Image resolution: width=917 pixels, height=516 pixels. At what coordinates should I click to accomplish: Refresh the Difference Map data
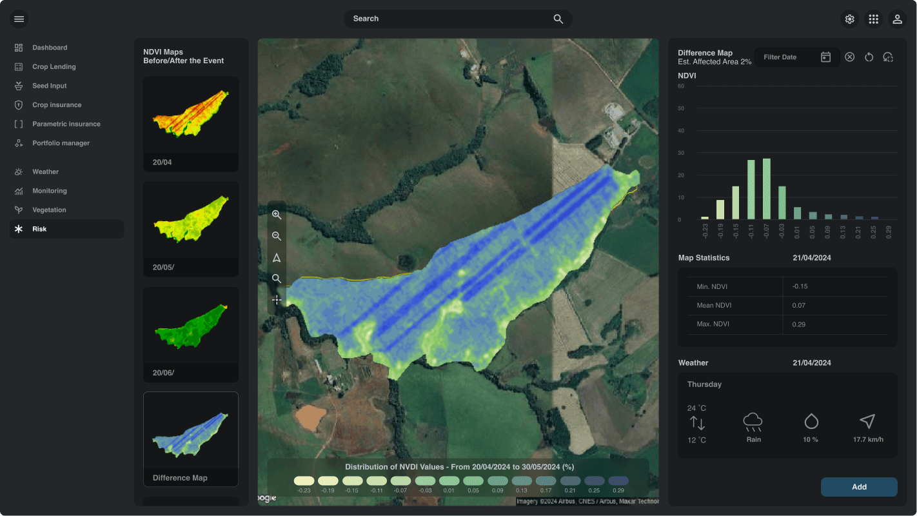point(869,57)
